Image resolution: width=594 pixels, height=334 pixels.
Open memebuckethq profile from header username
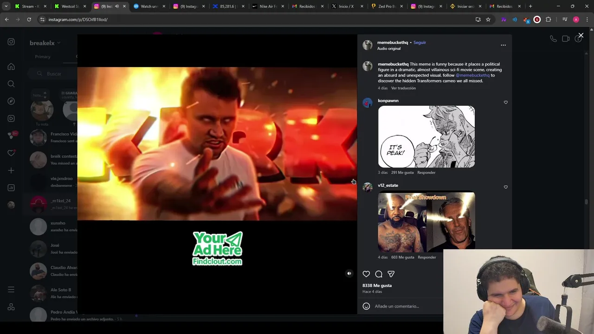(x=393, y=42)
